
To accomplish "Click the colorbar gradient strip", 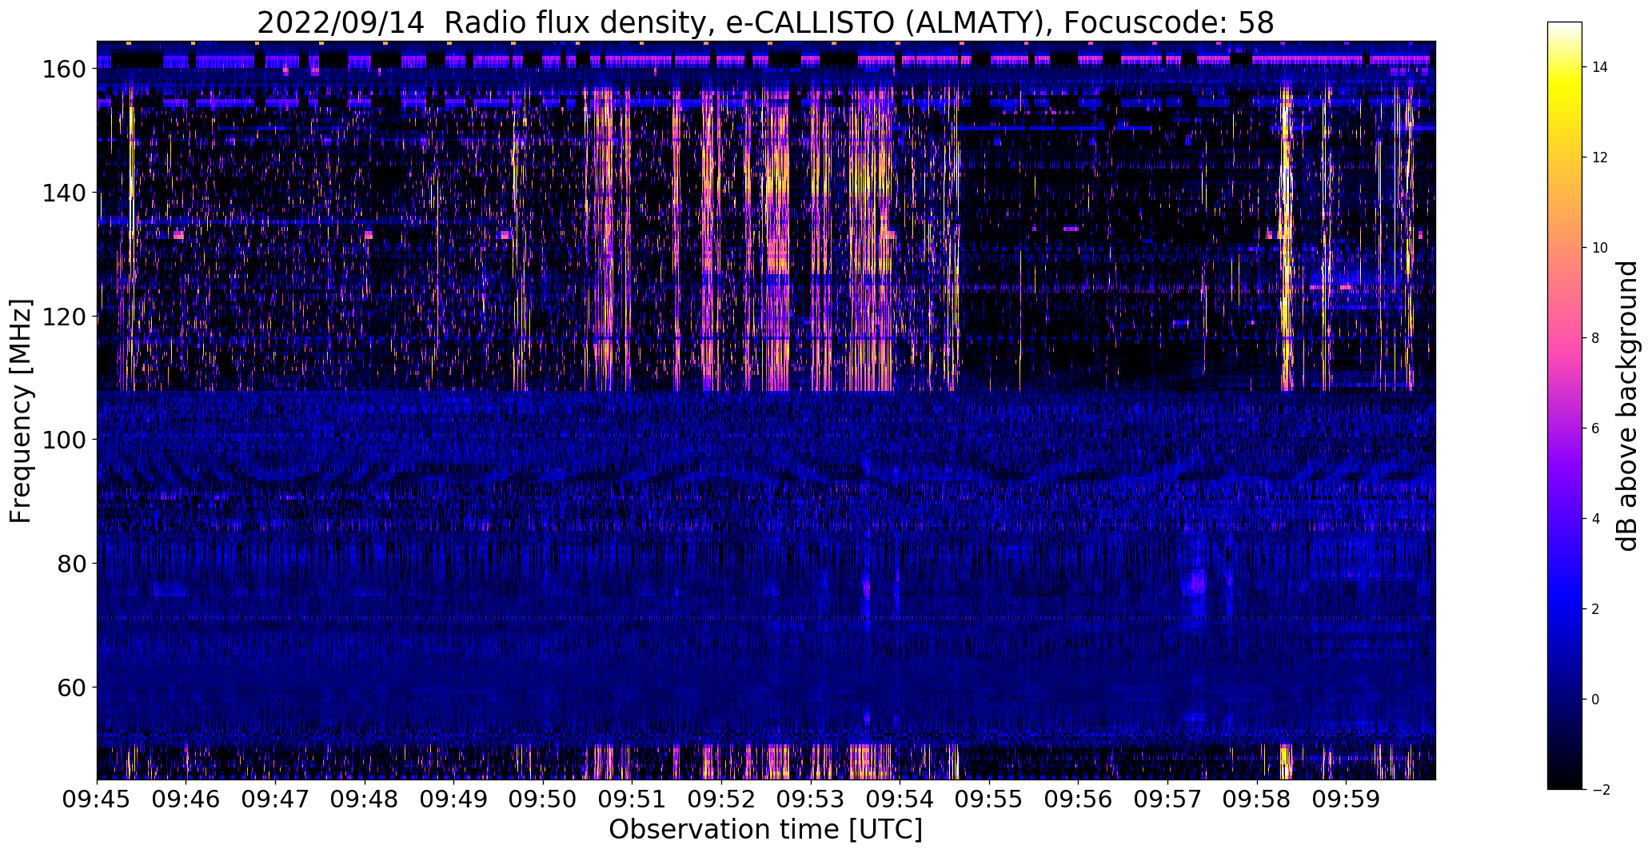I will click(x=1565, y=406).
